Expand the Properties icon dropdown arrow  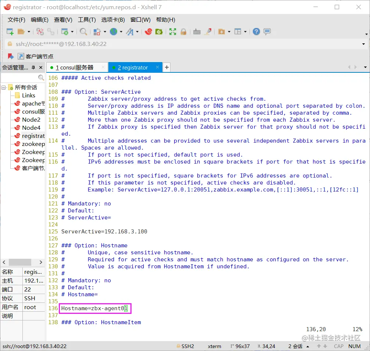pyautogui.click(x=72, y=32)
